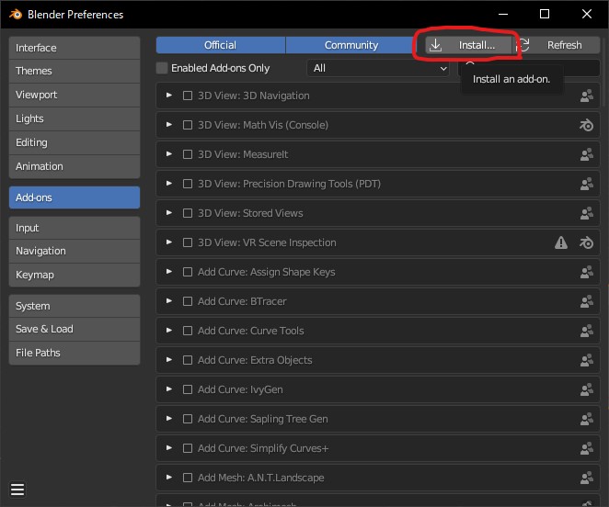
Task: Enable 3D View: MeasureIt add-on
Action: [x=188, y=154]
